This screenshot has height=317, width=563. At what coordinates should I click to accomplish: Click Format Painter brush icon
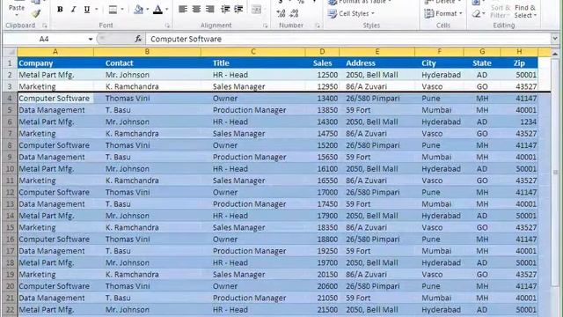[x=35, y=14]
